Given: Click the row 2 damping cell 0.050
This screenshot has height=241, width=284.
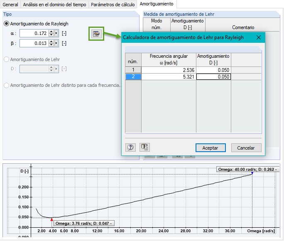Looking at the screenshot, I should (x=213, y=76).
